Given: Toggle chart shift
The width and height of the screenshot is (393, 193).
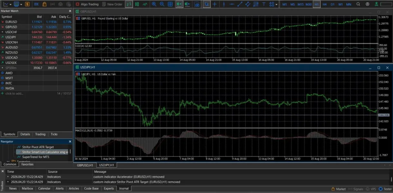Looking at the screenshot, I should point(188,4).
